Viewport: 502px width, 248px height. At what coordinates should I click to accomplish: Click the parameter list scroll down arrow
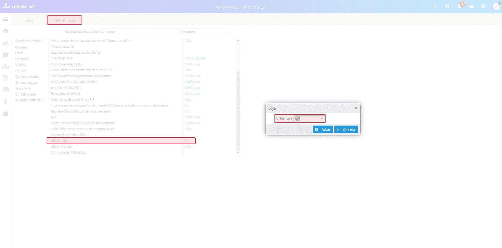[x=238, y=153]
